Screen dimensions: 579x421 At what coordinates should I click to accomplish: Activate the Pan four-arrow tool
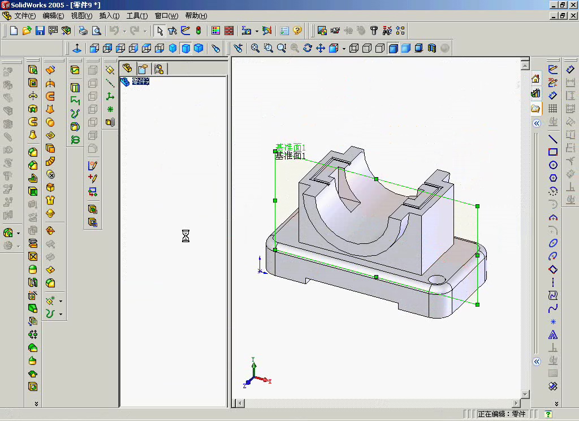[321, 48]
